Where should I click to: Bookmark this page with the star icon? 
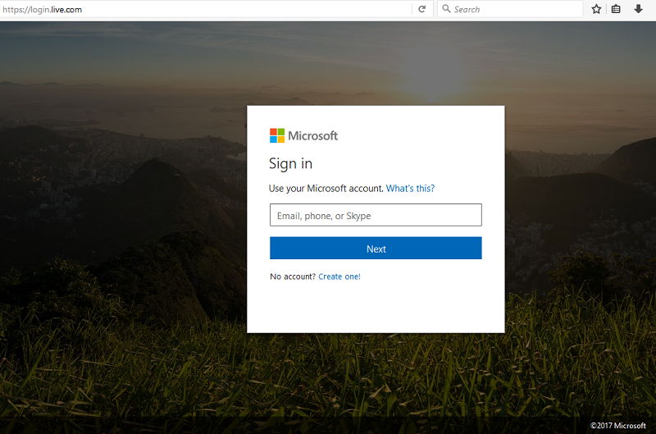[x=596, y=9]
